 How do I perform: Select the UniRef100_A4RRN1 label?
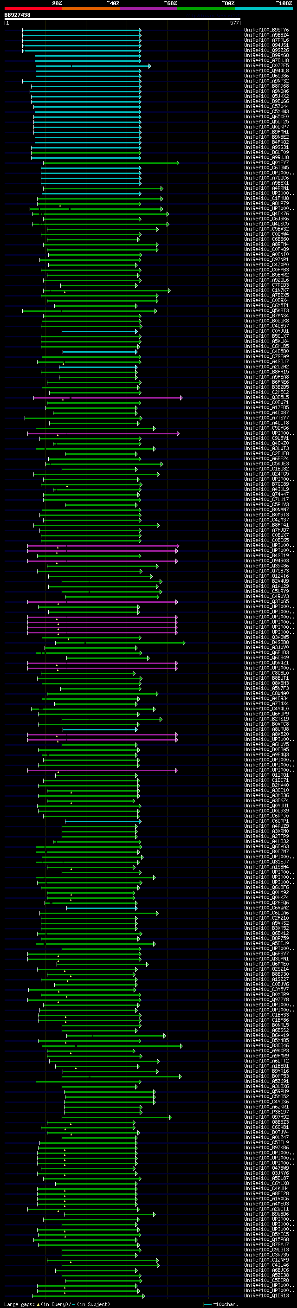point(266,188)
